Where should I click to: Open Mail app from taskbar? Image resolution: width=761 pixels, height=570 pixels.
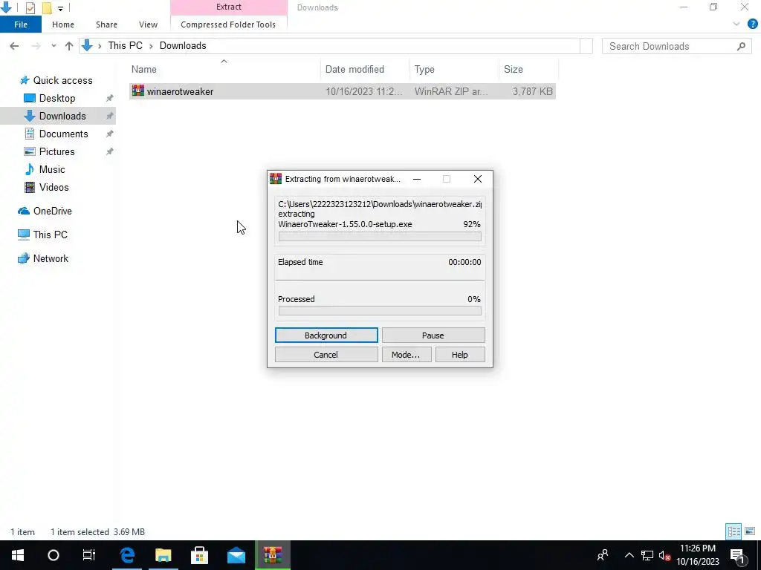tap(236, 555)
